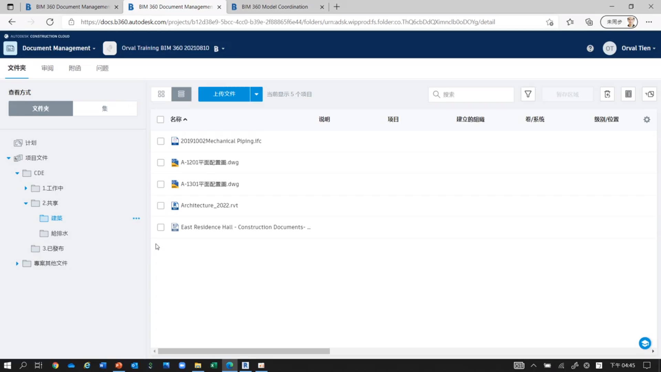The height and width of the screenshot is (372, 661).
Task: Open Revit from the taskbar
Action: tap(245, 365)
